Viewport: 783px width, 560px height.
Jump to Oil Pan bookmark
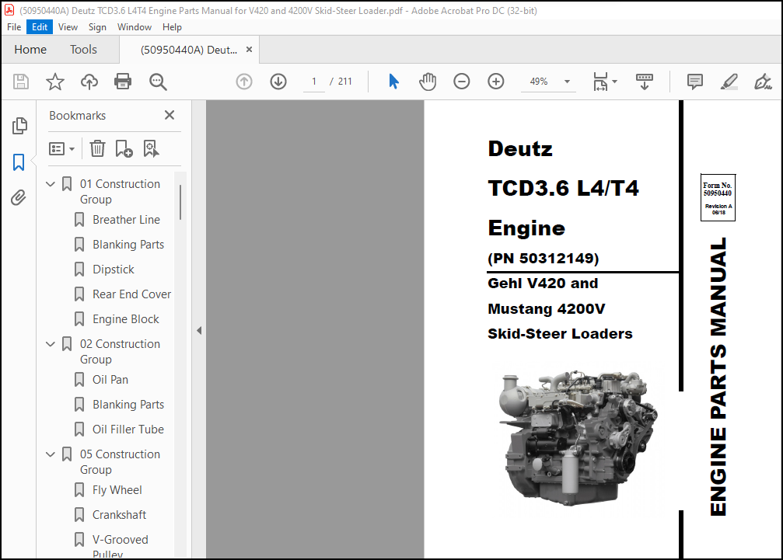[x=110, y=380]
